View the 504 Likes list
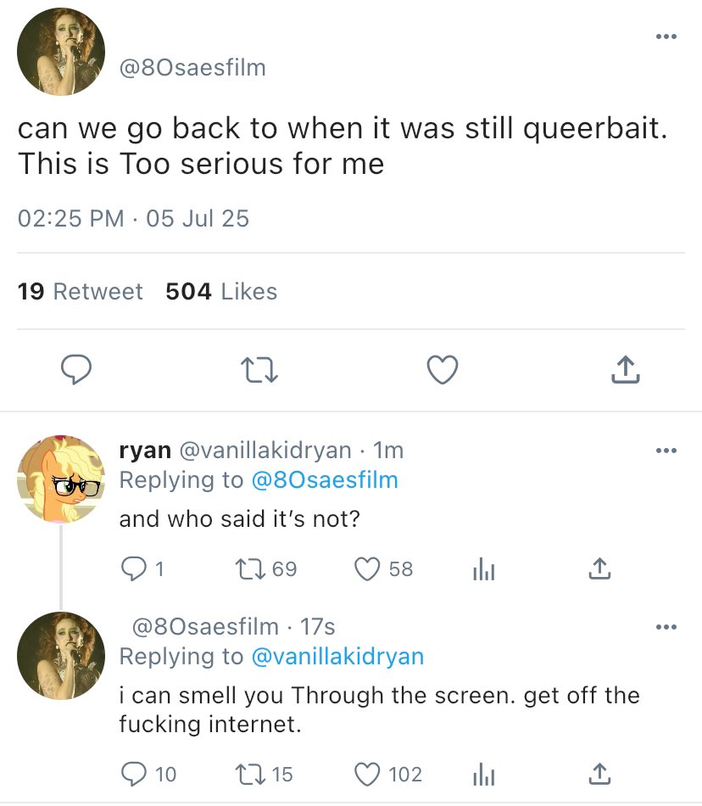 pyautogui.click(x=221, y=292)
